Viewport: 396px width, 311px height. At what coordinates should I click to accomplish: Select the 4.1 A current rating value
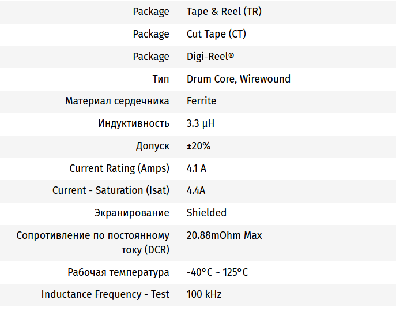point(197,168)
